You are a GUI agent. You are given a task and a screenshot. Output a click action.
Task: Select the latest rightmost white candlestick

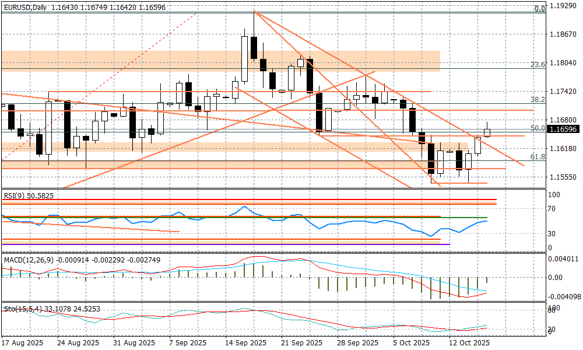coord(487,132)
